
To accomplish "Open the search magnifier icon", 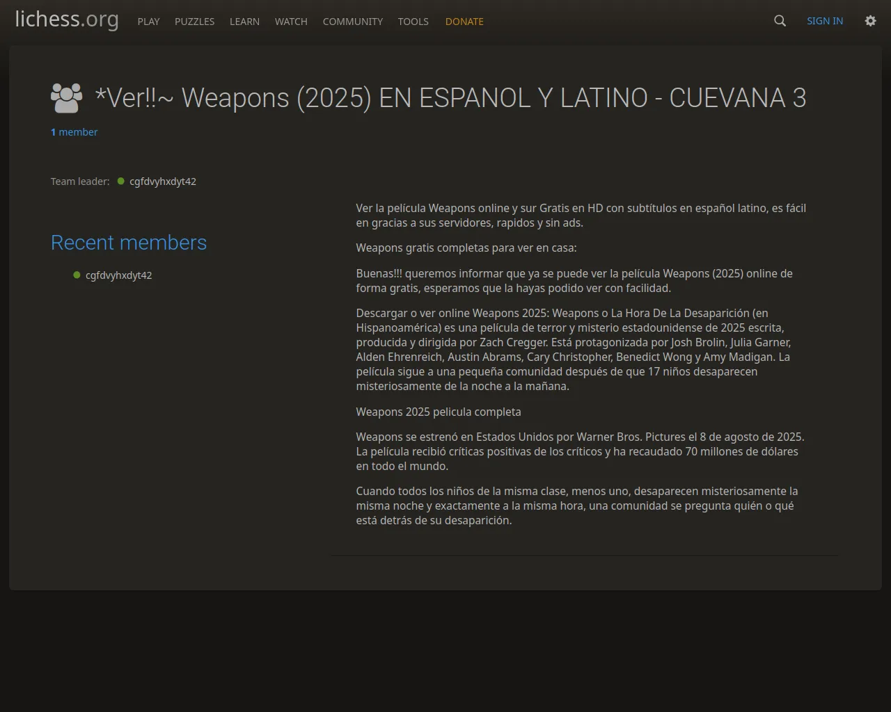I will click(x=780, y=21).
